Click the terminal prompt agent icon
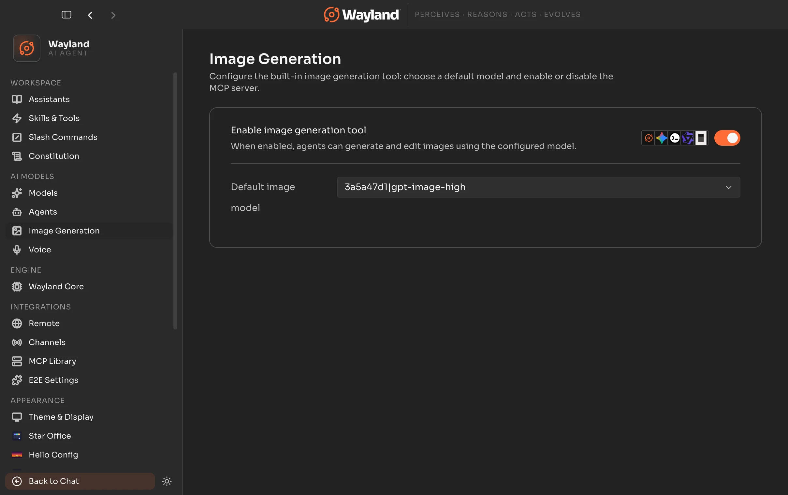Image resolution: width=788 pixels, height=495 pixels. (675, 138)
